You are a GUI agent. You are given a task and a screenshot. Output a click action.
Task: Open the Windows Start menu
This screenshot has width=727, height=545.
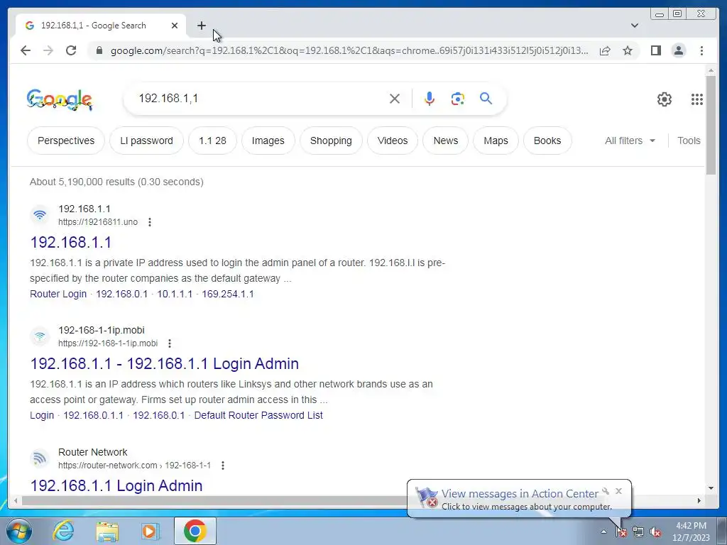tap(19, 532)
